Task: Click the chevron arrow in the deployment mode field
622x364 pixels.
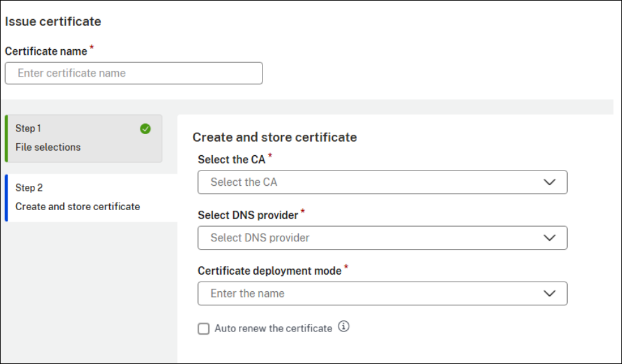Action: pos(549,293)
